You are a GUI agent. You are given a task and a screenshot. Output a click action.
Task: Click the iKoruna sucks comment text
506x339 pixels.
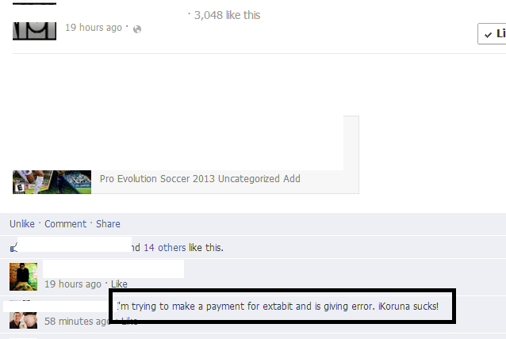tap(278, 307)
